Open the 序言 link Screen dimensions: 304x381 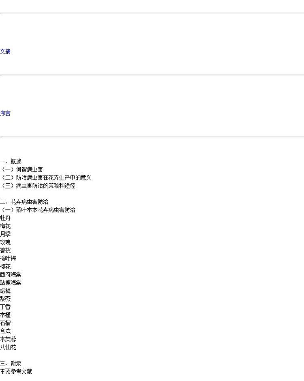pos(5,113)
